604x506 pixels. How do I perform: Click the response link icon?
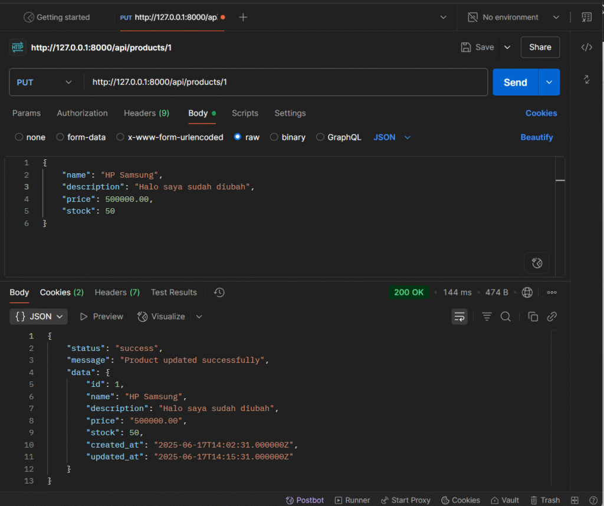(552, 317)
